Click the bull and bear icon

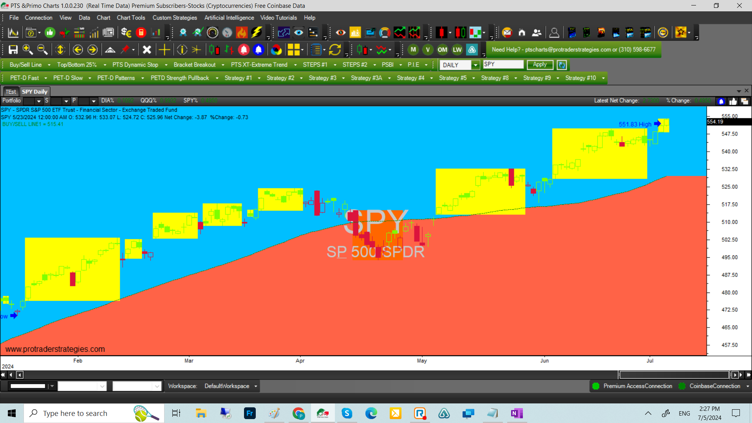(x=65, y=33)
